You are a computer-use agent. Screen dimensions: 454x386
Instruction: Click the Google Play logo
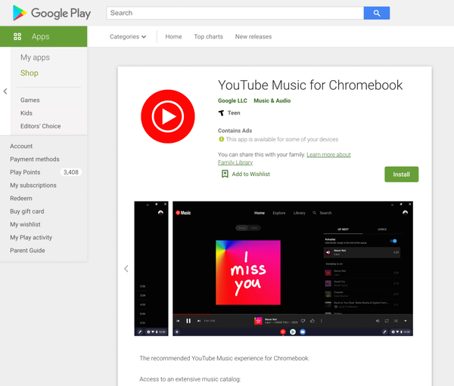tap(51, 13)
